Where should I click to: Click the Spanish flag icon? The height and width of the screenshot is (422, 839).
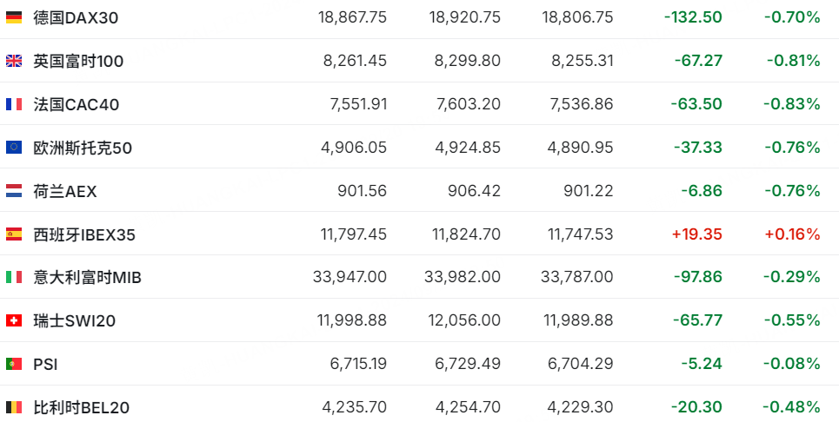pos(14,234)
